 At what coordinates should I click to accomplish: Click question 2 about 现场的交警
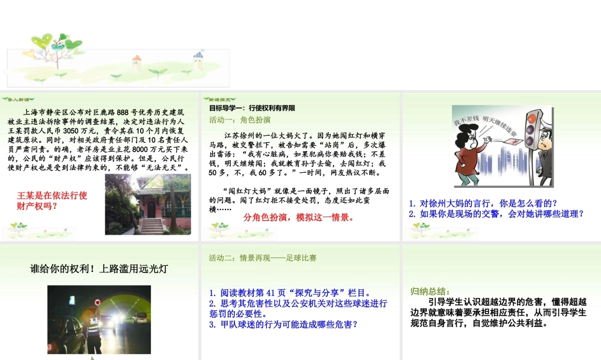496,213
